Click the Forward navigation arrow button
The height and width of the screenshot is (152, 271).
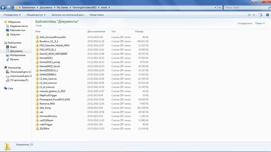coord(8,8)
